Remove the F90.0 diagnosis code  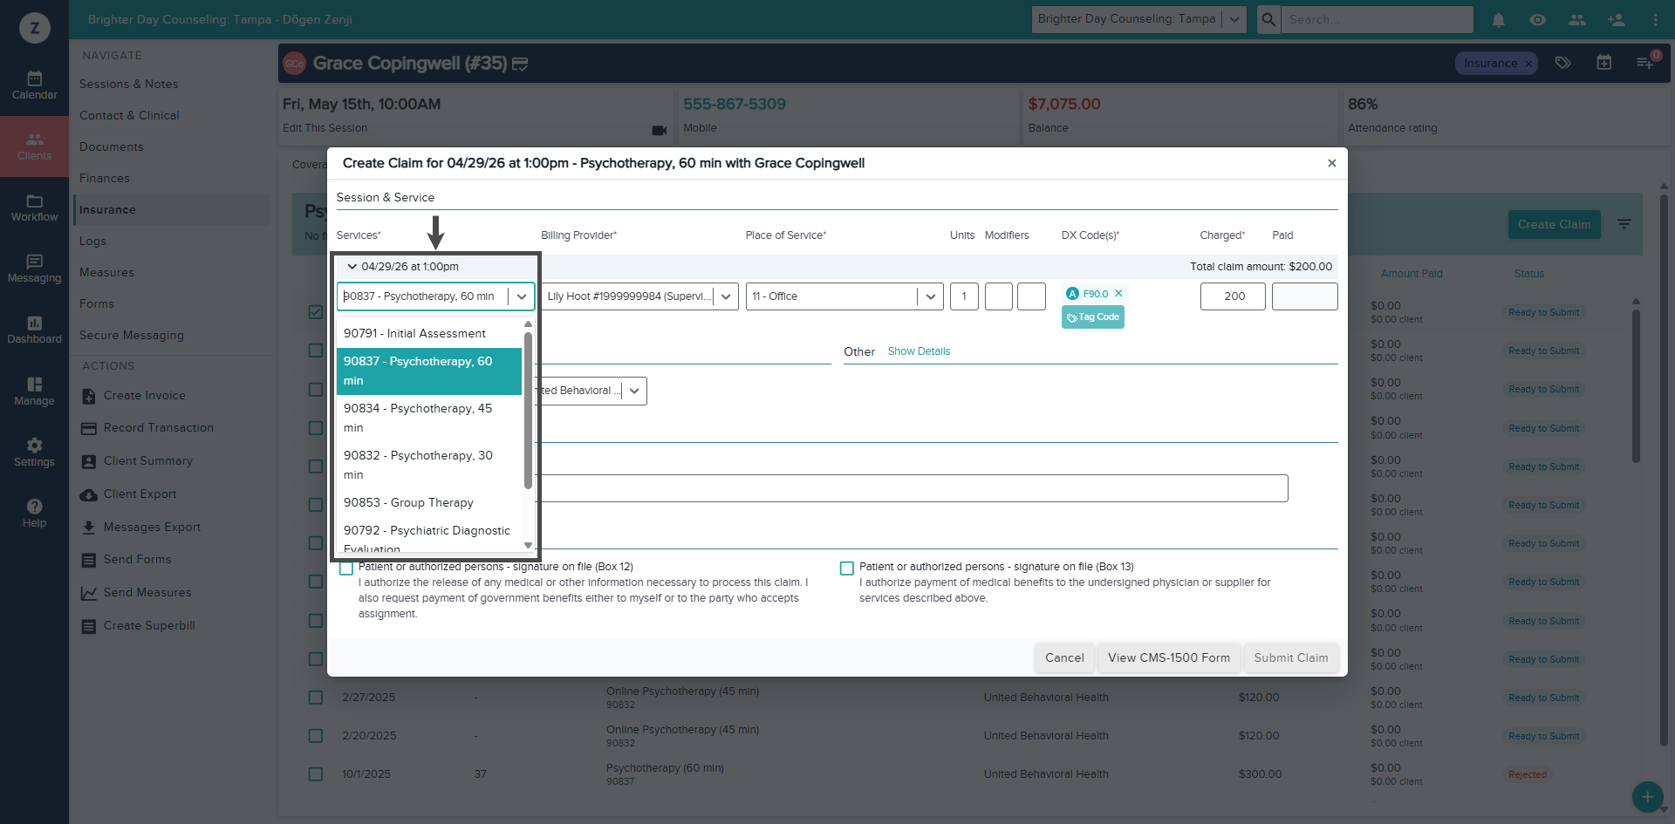tap(1118, 294)
